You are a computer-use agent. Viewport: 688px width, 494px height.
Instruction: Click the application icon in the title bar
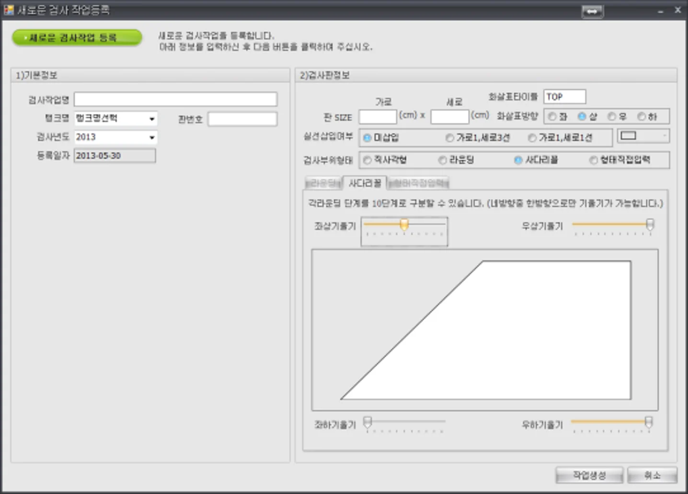9,10
